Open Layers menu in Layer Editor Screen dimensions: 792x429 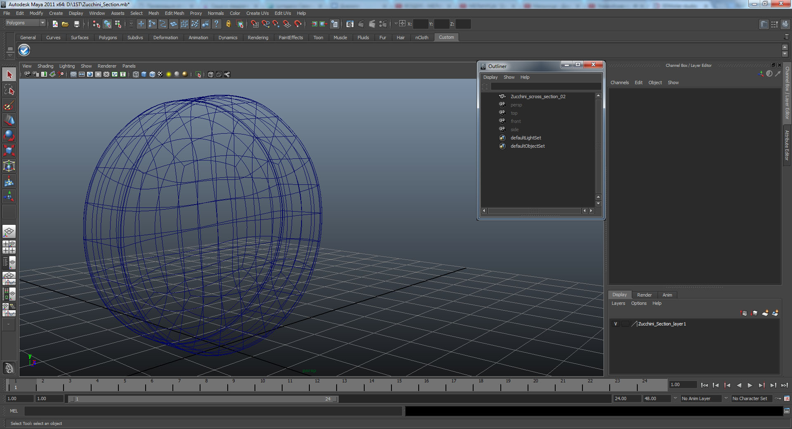(618, 303)
